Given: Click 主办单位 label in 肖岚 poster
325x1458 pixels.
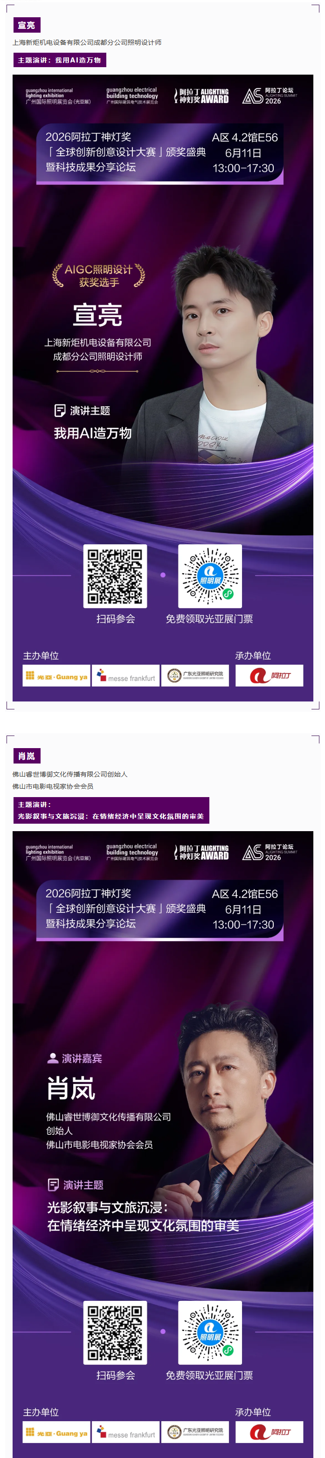Looking at the screenshot, I should [41, 1411].
